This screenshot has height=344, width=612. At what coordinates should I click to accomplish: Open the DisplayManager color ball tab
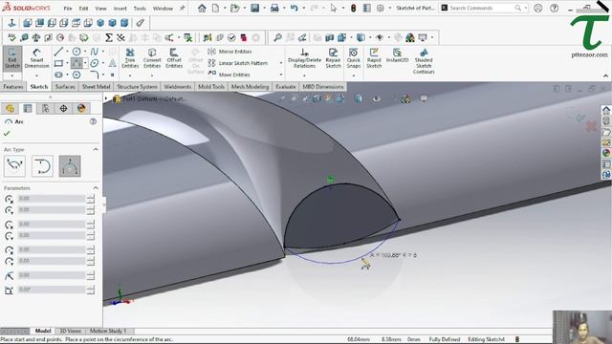tap(81, 108)
